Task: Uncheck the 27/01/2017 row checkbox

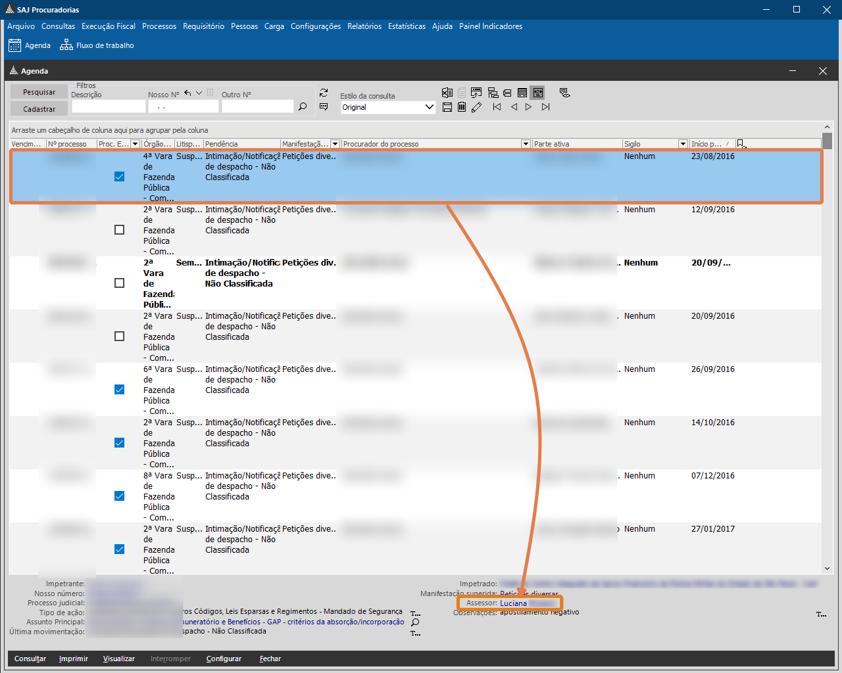Action: click(x=119, y=549)
